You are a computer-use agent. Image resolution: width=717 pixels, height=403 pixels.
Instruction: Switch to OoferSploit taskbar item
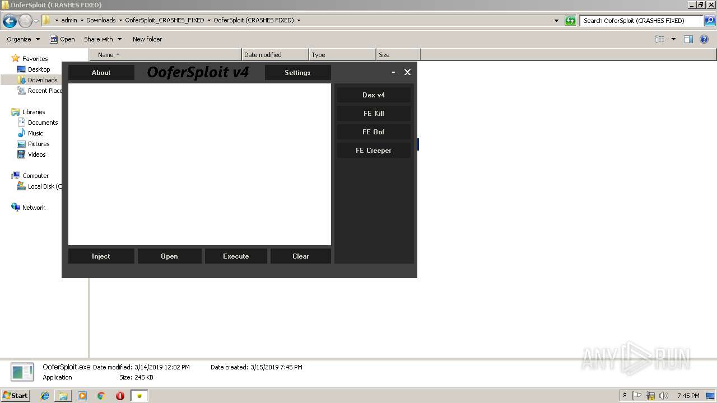139,396
